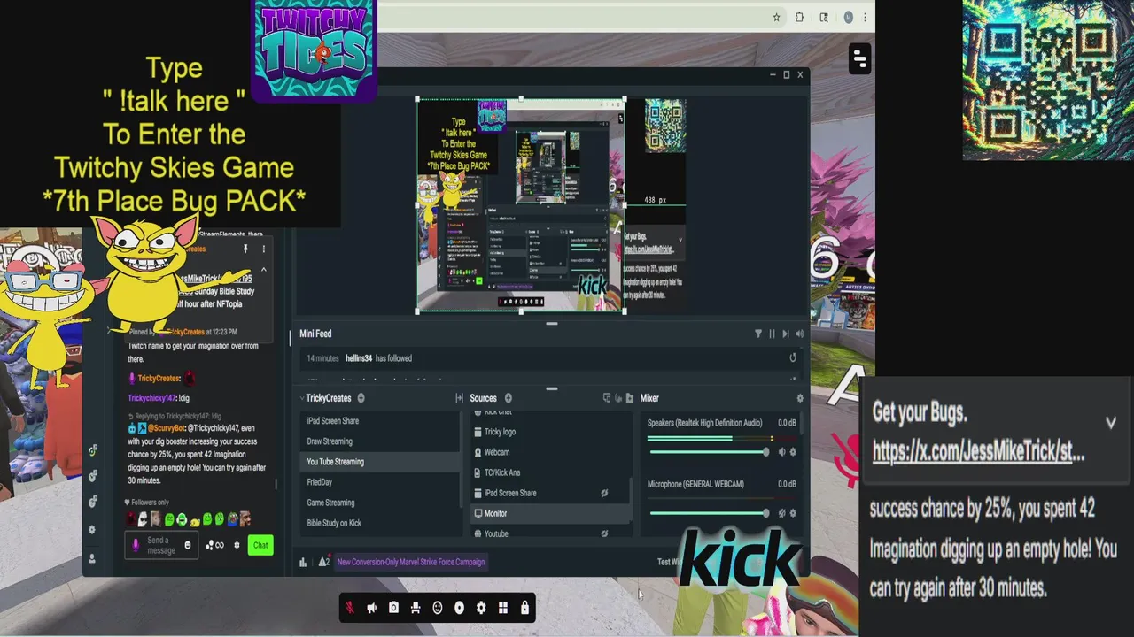Viewport: 1134px width, 637px height.
Task: Take snapshot with camera toolbar icon
Action: pos(393,608)
